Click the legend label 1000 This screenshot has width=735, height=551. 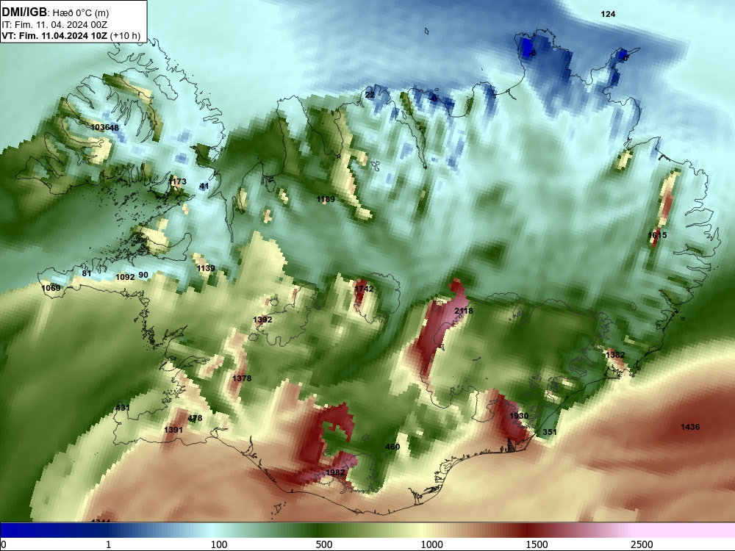431,544
